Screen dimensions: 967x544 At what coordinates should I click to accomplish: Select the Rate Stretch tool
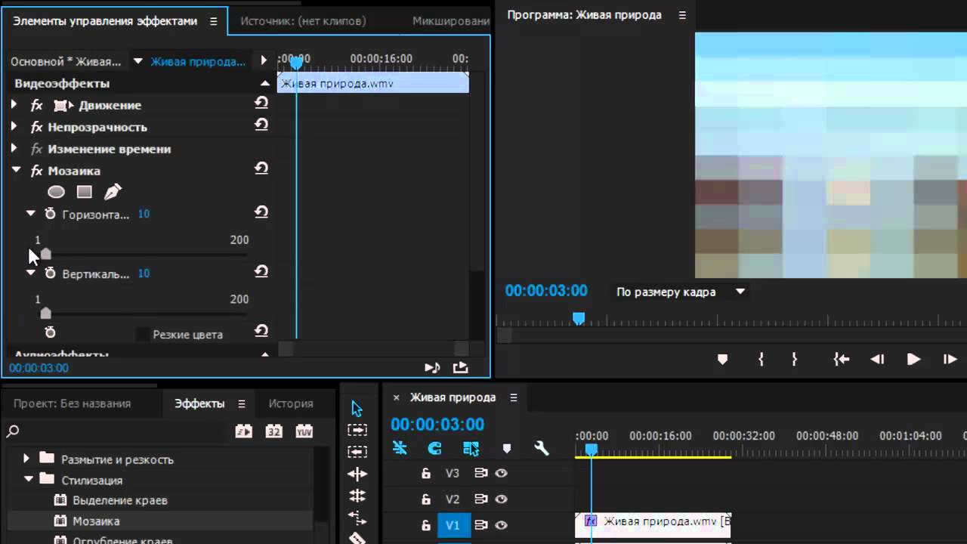point(357,518)
